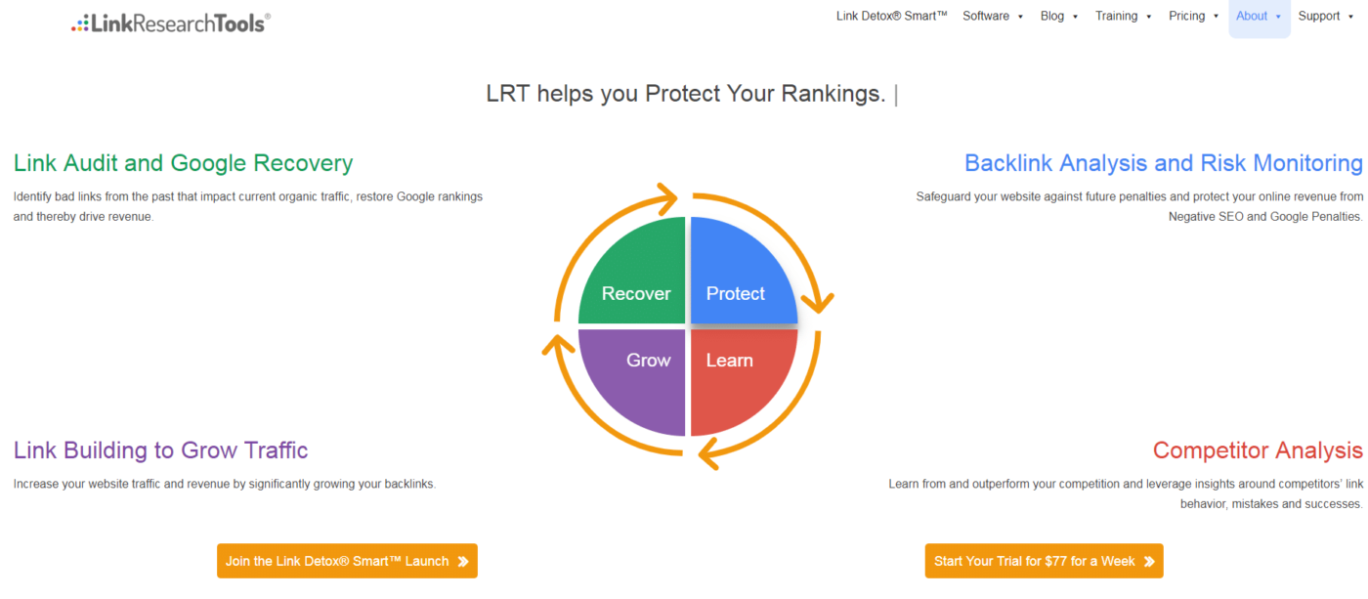Expand the Training dropdown menu
This screenshot has width=1368, height=599.
(x=1124, y=16)
